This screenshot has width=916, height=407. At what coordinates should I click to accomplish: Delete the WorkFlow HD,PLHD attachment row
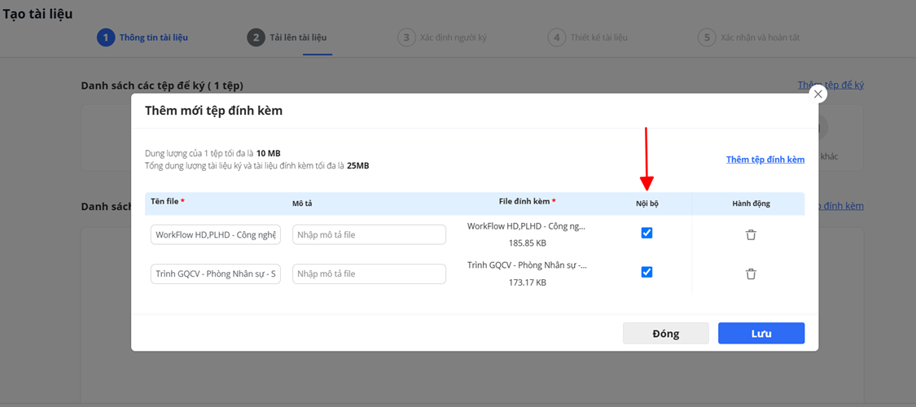(x=751, y=234)
